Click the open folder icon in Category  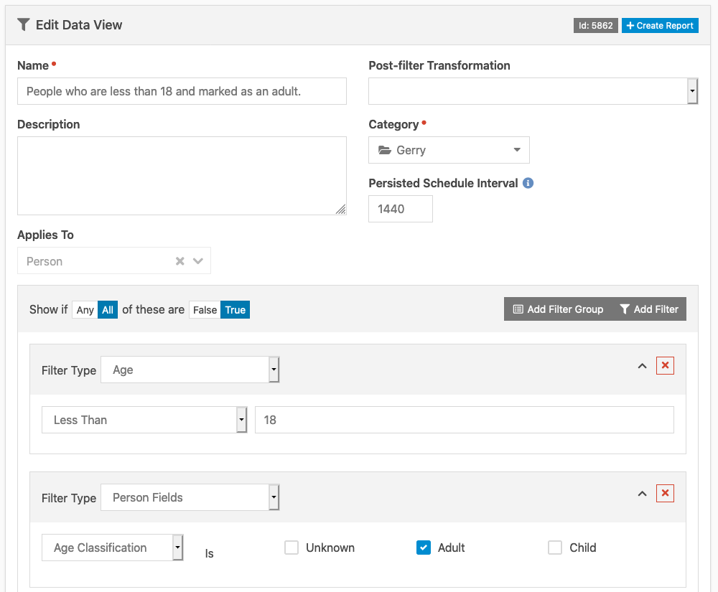(385, 150)
